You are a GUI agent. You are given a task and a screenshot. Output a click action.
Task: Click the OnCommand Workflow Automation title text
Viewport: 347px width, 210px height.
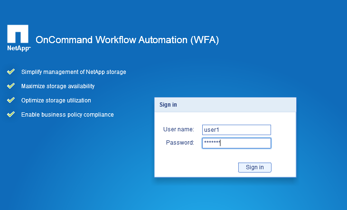111,40
